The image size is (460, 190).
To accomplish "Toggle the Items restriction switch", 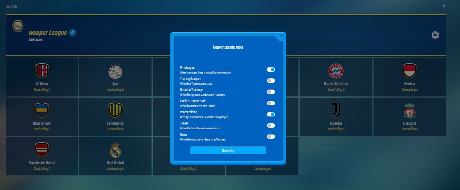I will click(x=271, y=137).
